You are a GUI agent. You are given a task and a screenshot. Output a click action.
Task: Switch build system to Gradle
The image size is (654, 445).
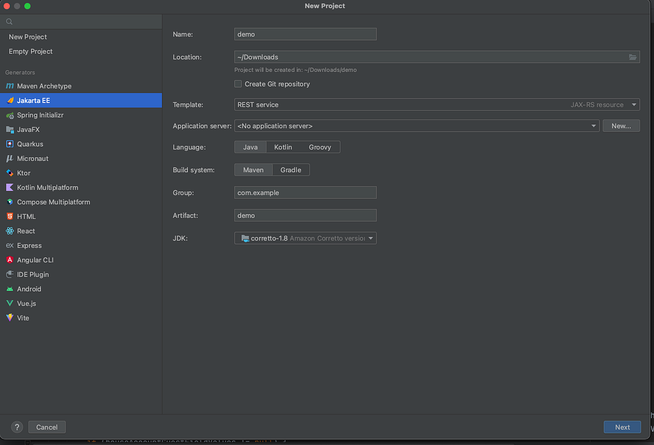(290, 170)
